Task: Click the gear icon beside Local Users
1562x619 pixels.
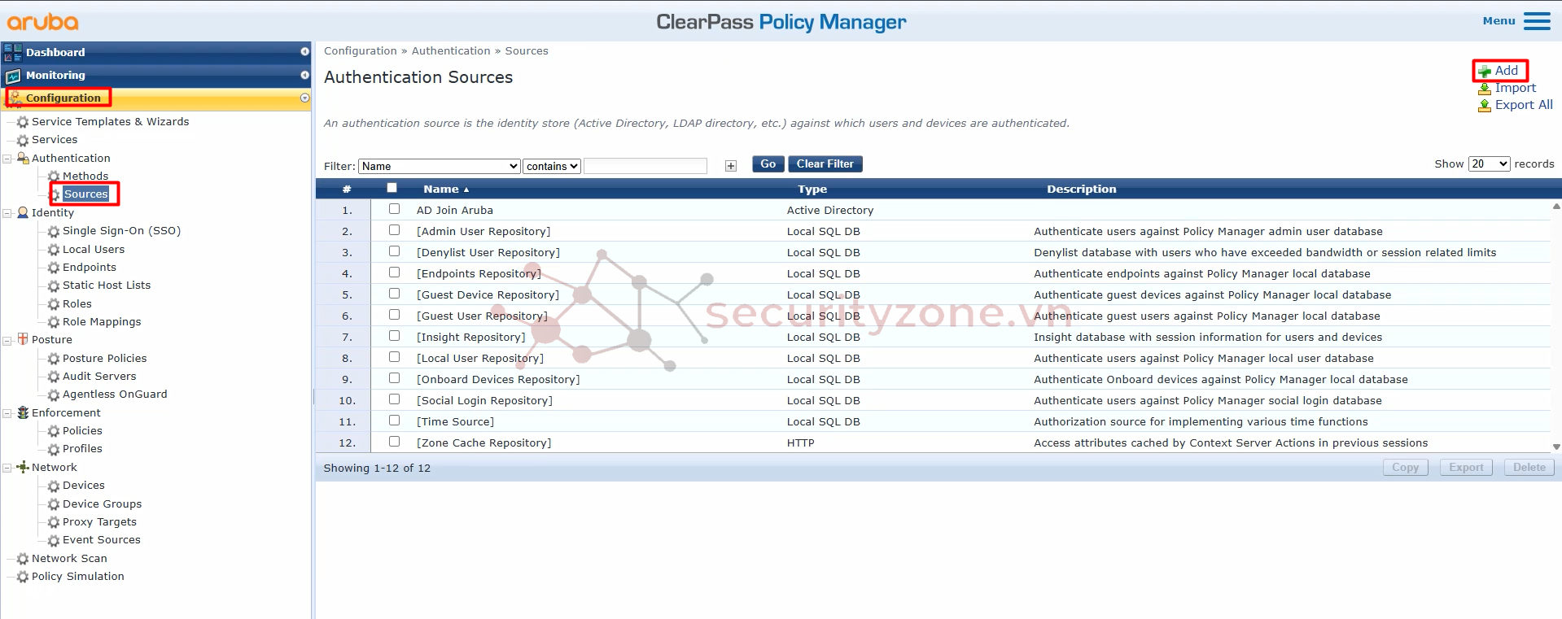Action: click(x=54, y=251)
